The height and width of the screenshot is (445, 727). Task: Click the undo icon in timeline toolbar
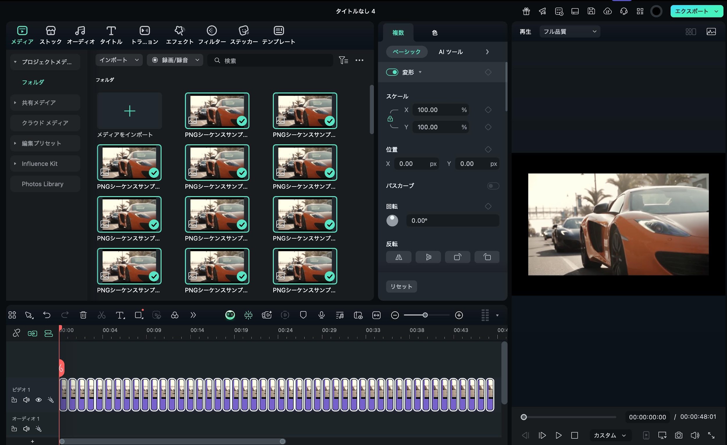click(47, 315)
